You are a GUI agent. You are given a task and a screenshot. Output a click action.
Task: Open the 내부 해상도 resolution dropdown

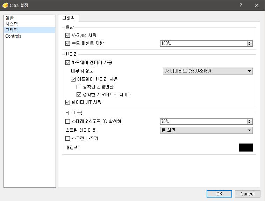(208, 71)
